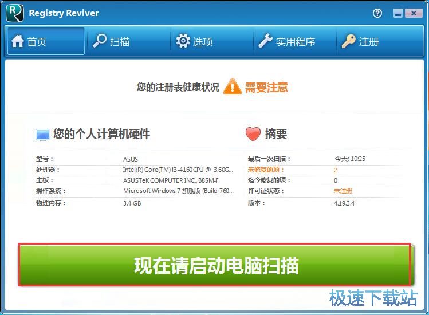Click the 未注册 license status link
The image size is (429, 315).
tap(343, 191)
